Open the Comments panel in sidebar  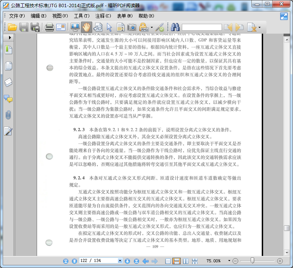pyautogui.click(x=8, y=99)
